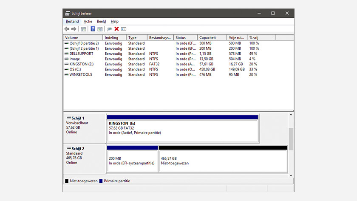357x201 pixels.
Task: Click the Forward arrow in the toolbar
Action: pos(74,29)
